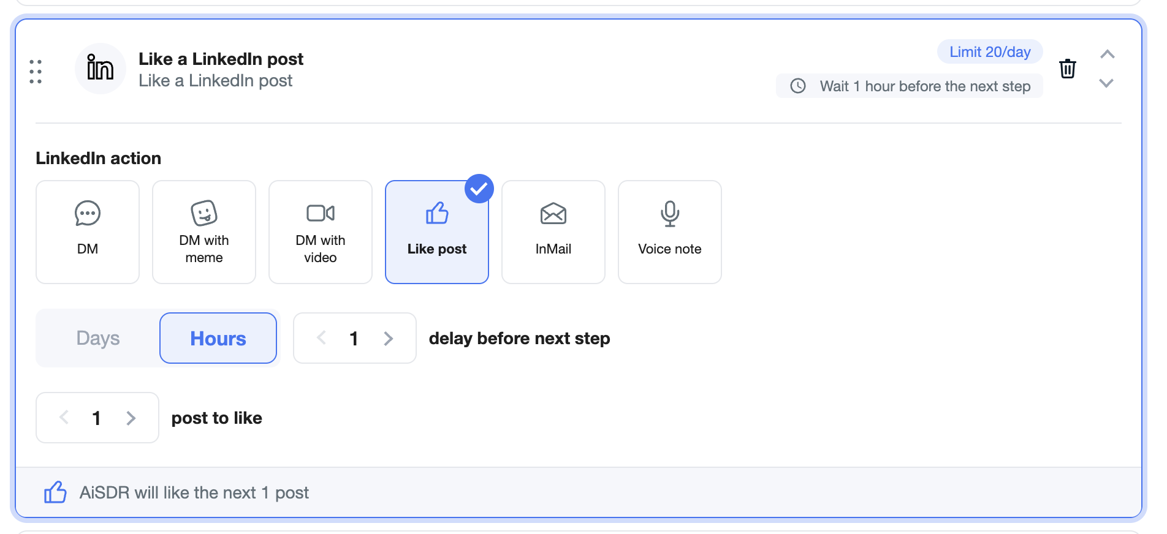Click Wait 1 hour before the next step

[910, 86]
